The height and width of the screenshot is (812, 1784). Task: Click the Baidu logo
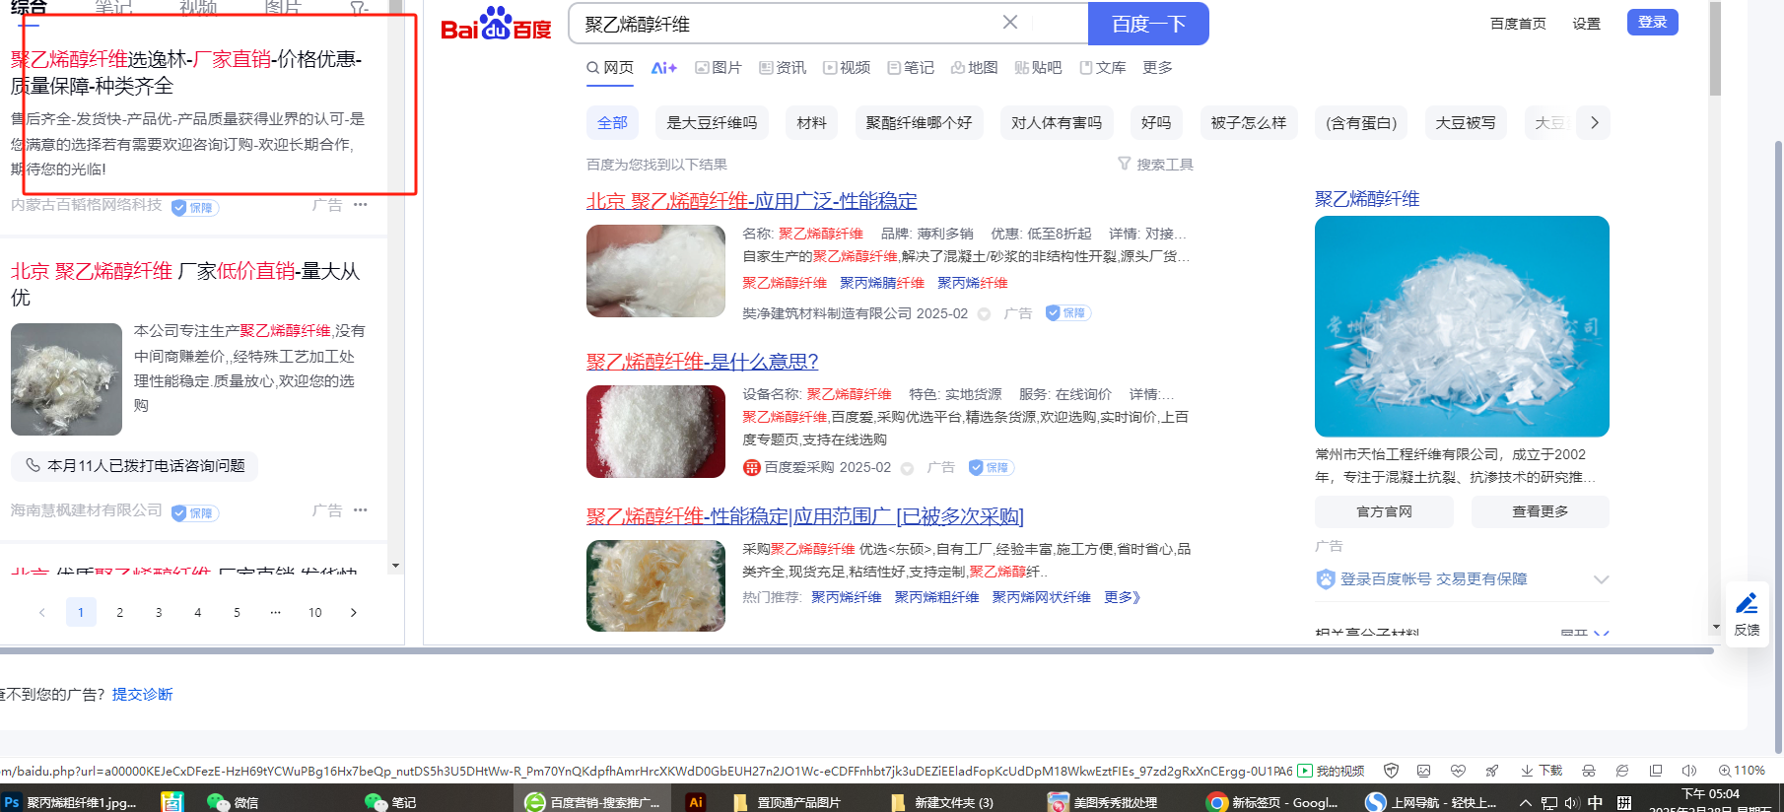tap(496, 24)
